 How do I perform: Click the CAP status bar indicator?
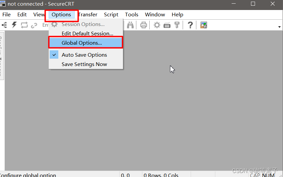pyautogui.click(x=255, y=175)
